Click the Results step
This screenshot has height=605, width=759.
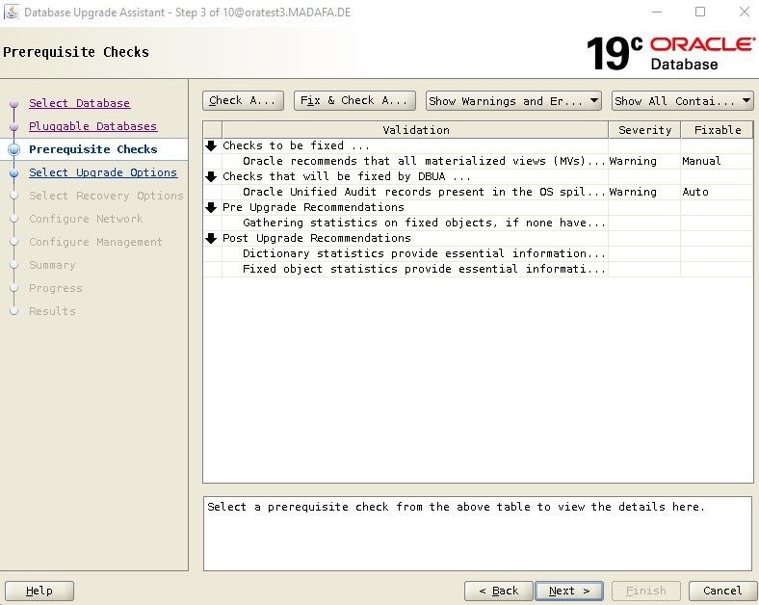[x=52, y=311]
